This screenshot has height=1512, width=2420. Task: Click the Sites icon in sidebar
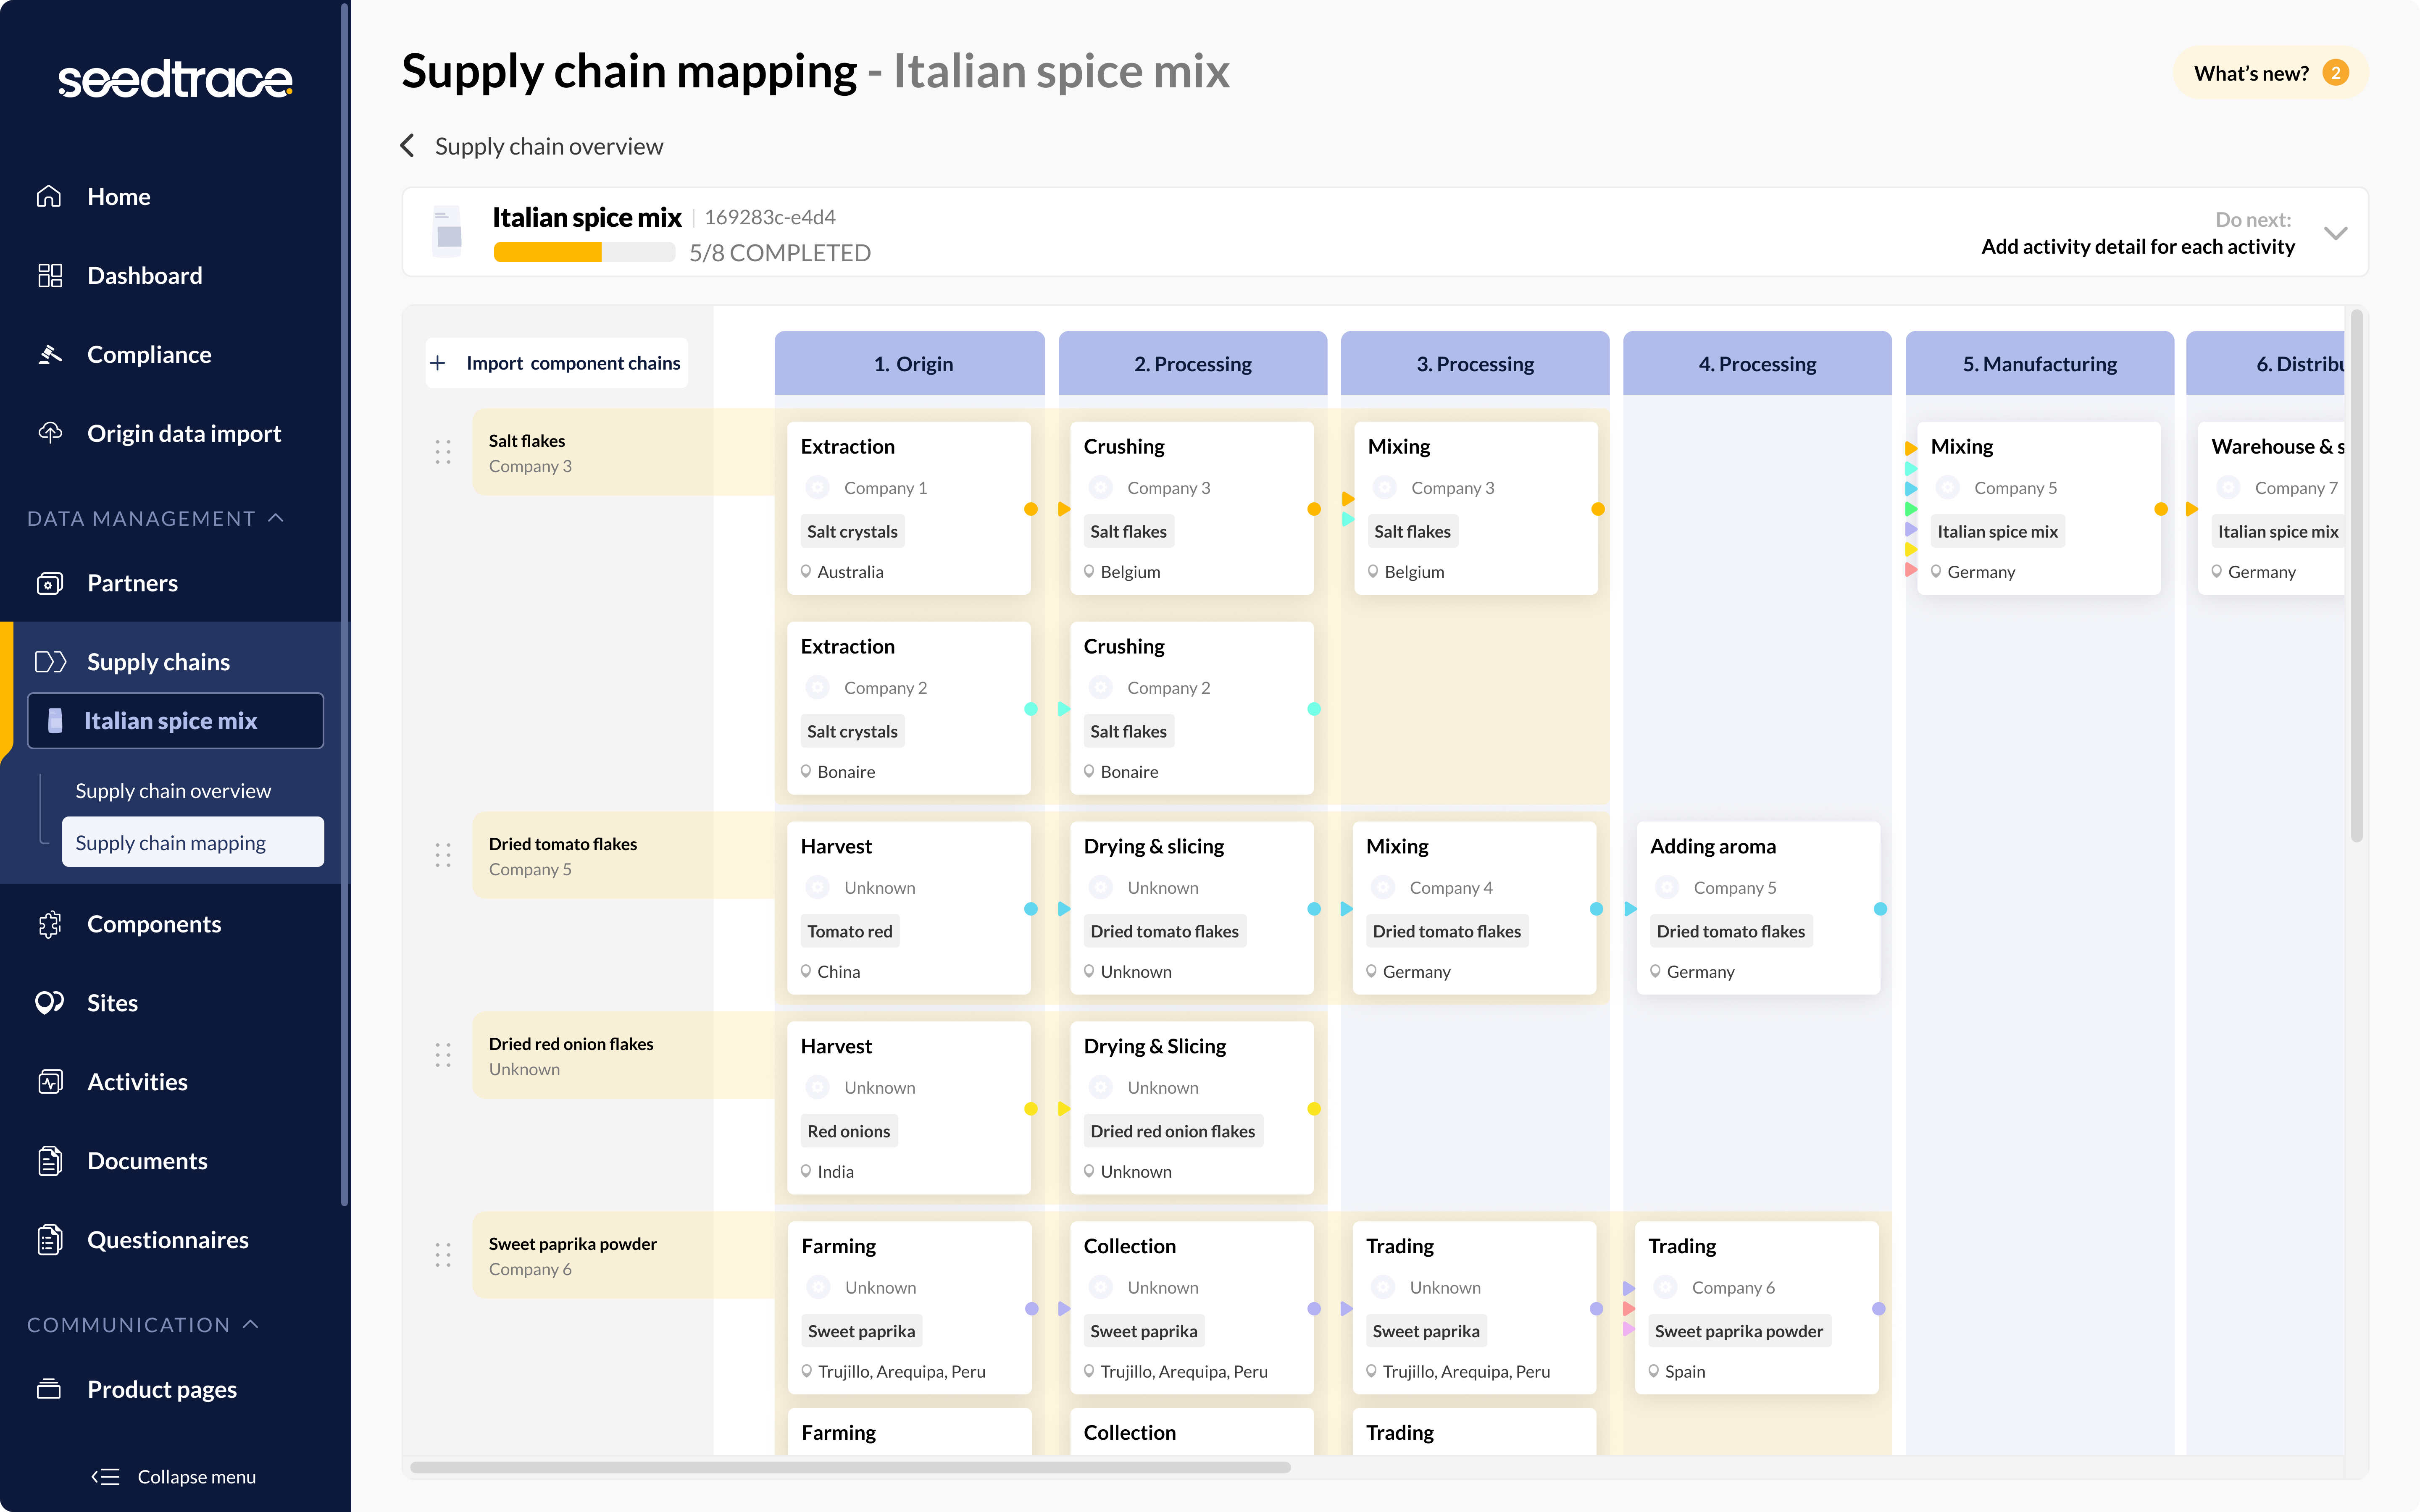pyautogui.click(x=49, y=1002)
